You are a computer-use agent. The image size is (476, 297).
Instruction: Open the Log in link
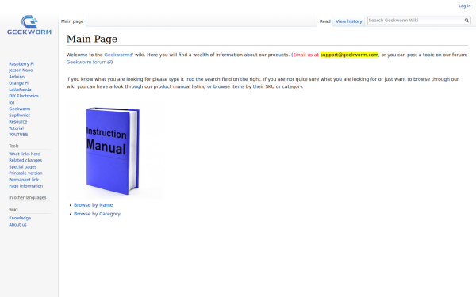click(464, 6)
